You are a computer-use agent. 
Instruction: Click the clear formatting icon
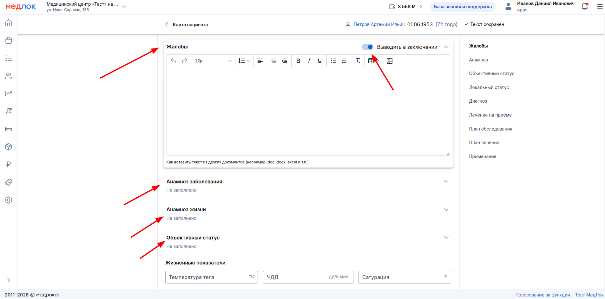[358, 61]
